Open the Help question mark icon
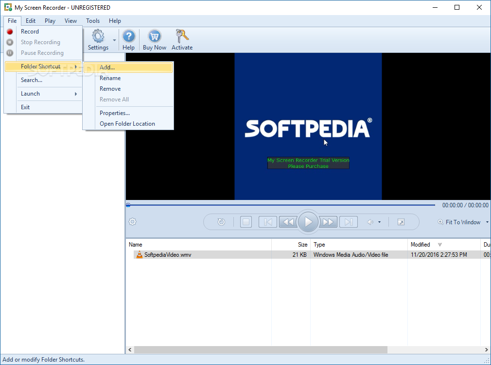This screenshot has height=365, width=491. tap(128, 36)
